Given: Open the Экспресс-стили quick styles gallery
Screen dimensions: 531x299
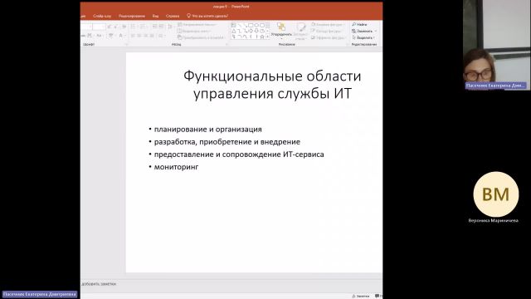Looking at the screenshot, I should click(x=300, y=32).
